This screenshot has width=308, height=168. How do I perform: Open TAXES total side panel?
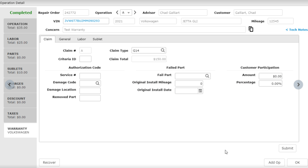point(20,115)
